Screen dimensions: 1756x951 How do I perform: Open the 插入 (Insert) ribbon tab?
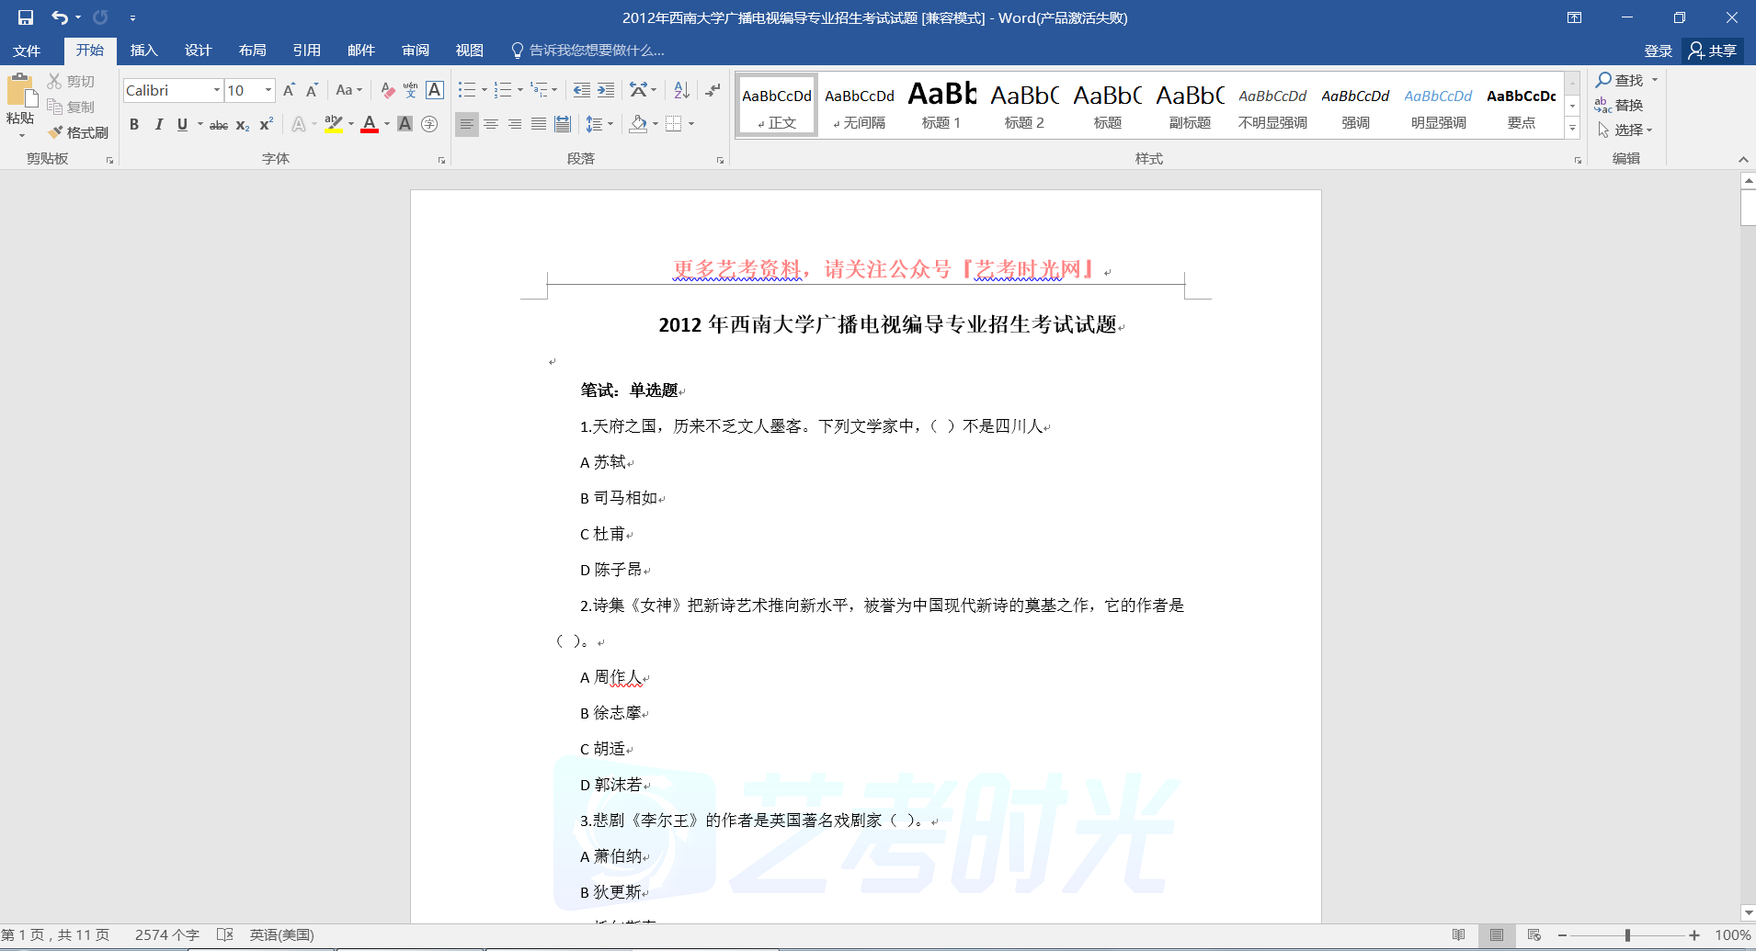click(143, 51)
